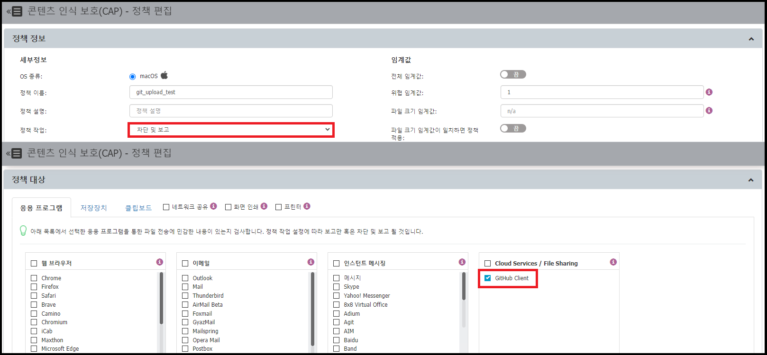Open the top hamburger menu icon
The width and height of the screenshot is (767, 355).
[17, 11]
